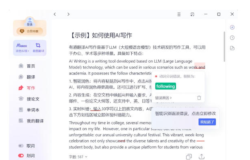Minimize the window
The image size is (250, 160).
click(206, 14)
